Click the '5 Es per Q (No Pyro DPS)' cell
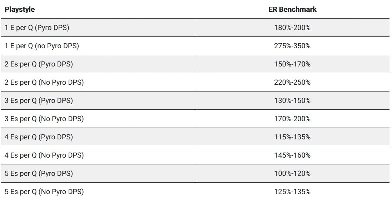Screen dimensions: 392x203 (44, 192)
